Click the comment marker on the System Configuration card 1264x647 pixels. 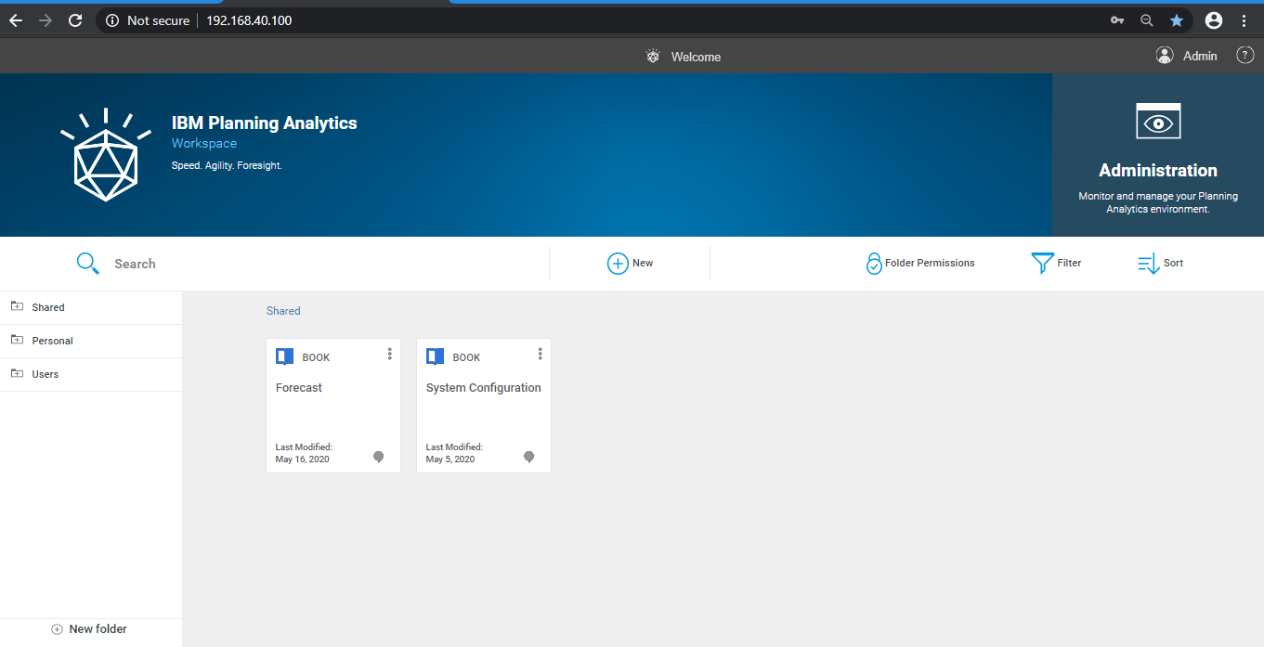point(528,457)
